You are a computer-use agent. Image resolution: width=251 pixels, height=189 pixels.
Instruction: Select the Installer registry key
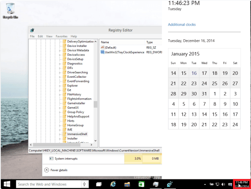click(72, 138)
